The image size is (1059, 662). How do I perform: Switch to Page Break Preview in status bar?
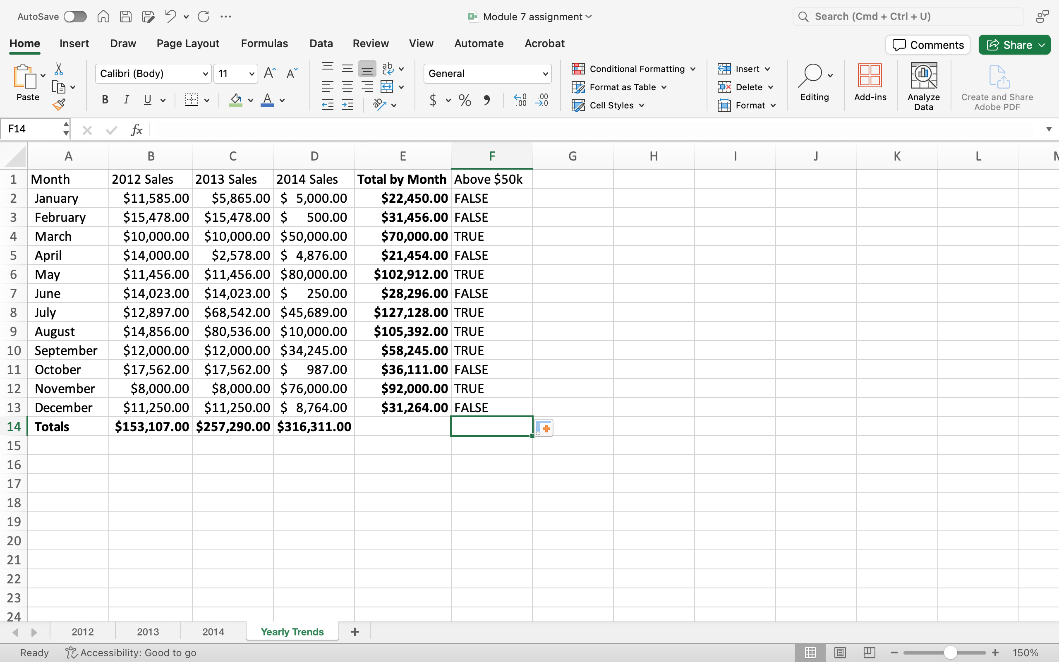(870, 652)
